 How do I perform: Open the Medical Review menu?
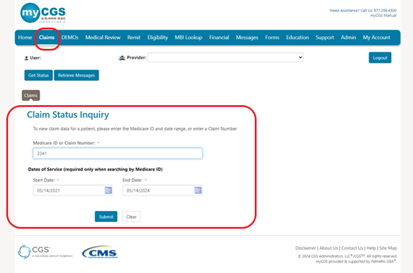click(105, 38)
